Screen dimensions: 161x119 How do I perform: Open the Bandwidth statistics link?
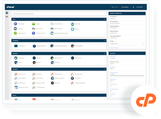pyautogui.click(x=112, y=67)
